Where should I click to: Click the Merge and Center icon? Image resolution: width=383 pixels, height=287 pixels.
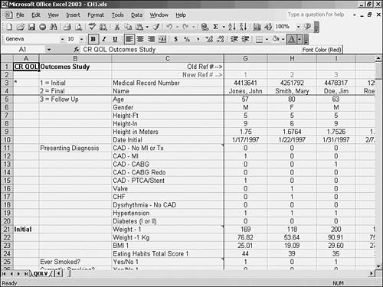[162, 39]
